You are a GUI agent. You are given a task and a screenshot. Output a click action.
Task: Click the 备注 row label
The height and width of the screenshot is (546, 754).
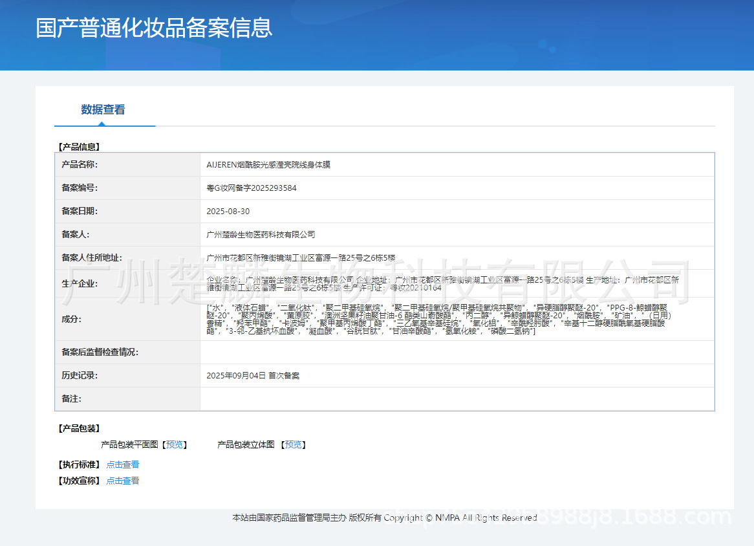click(x=72, y=399)
